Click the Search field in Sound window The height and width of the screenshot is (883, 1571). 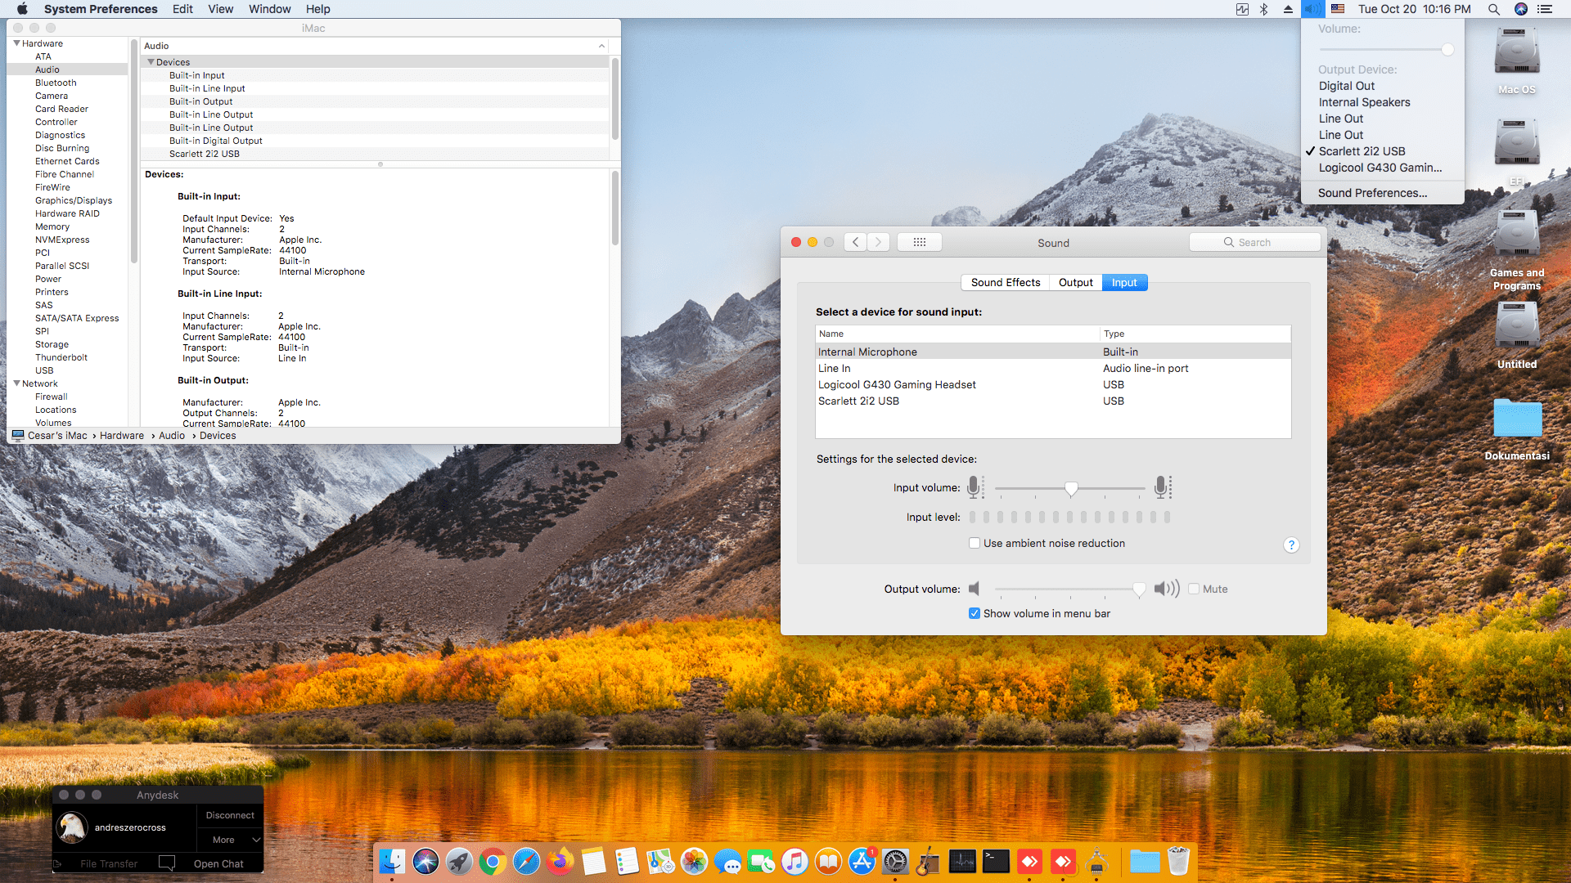1254,242
